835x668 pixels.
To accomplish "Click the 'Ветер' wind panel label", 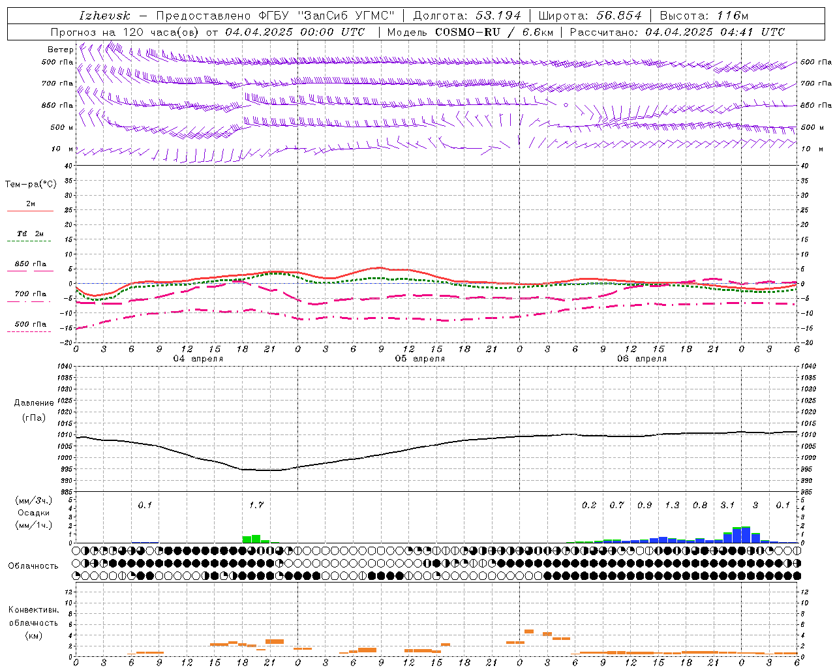I will point(61,50).
